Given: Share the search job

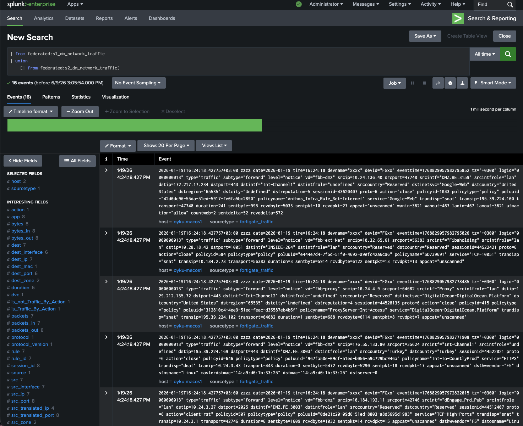Looking at the screenshot, I should click(x=438, y=83).
